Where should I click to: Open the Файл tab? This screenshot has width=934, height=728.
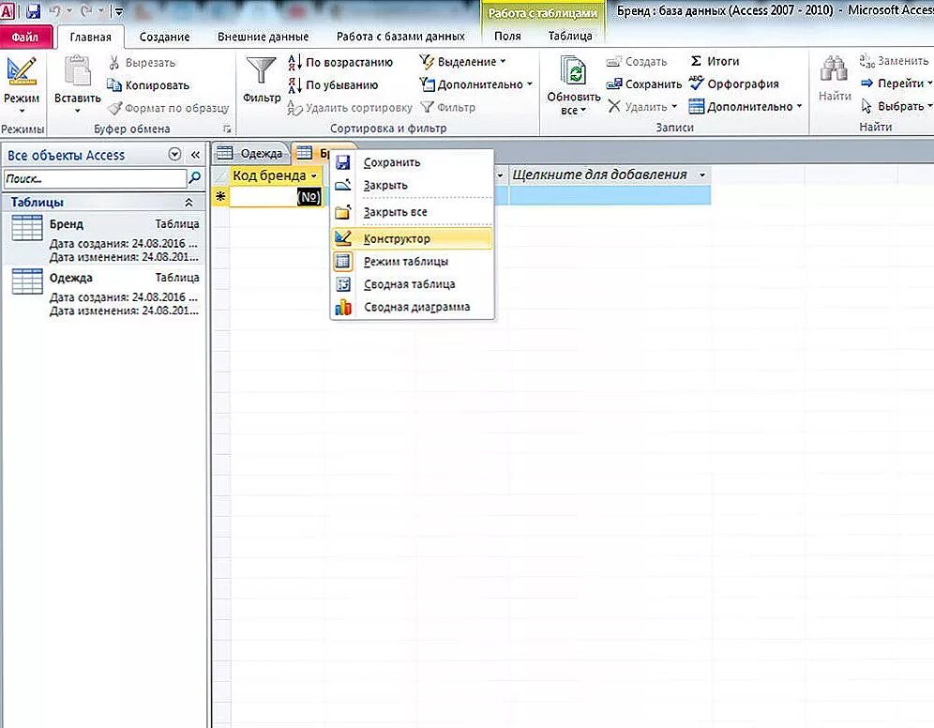pyautogui.click(x=25, y=37)
